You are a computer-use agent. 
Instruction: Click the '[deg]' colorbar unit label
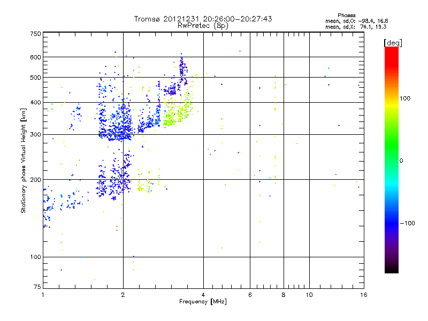[393, 43]
